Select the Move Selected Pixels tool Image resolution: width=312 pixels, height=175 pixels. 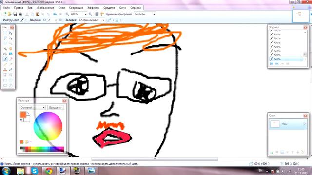pos(11,33)
